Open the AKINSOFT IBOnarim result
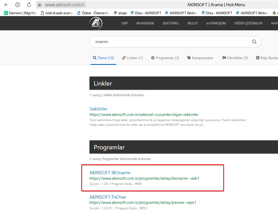The image size is (278, 222). tap(110, 173)
